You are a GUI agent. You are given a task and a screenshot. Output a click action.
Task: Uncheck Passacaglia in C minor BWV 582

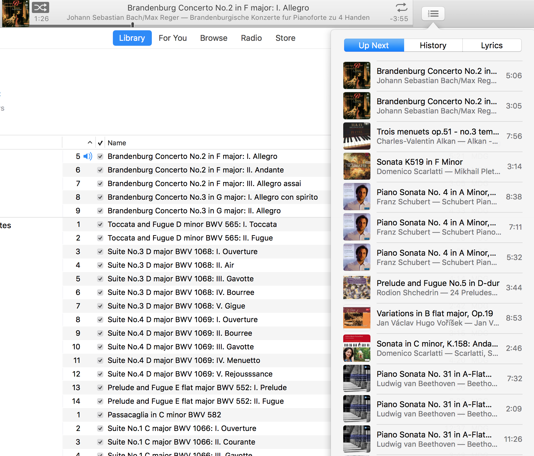(100, 415)
